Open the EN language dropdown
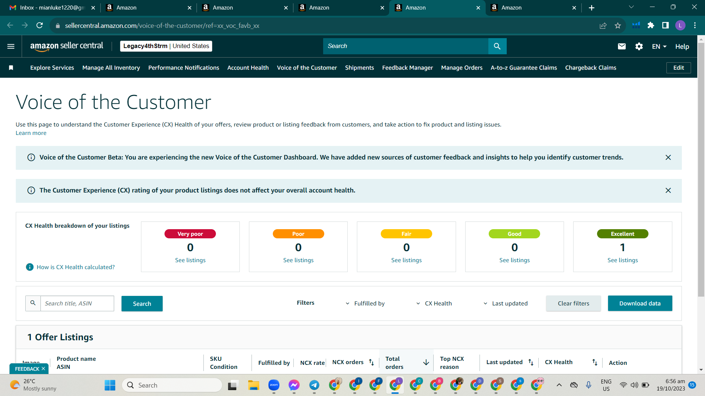 coord(659,47)
